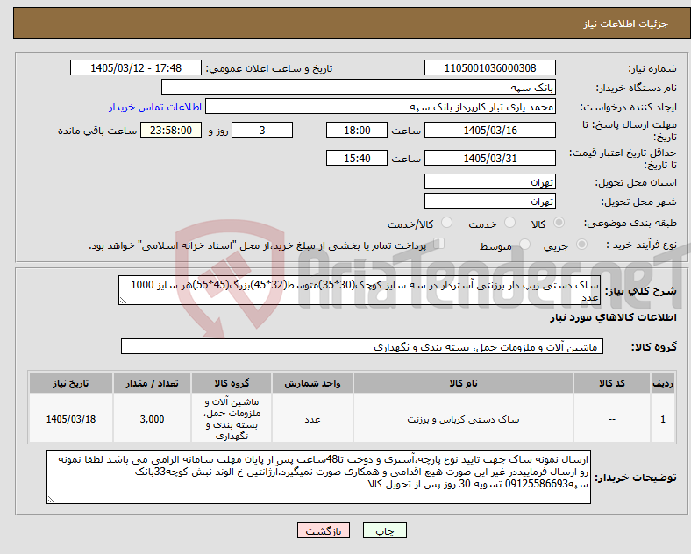Click the response deadline date 1405/03/16
This screenshot has width=691, height=554.
(x=489, y=130)
